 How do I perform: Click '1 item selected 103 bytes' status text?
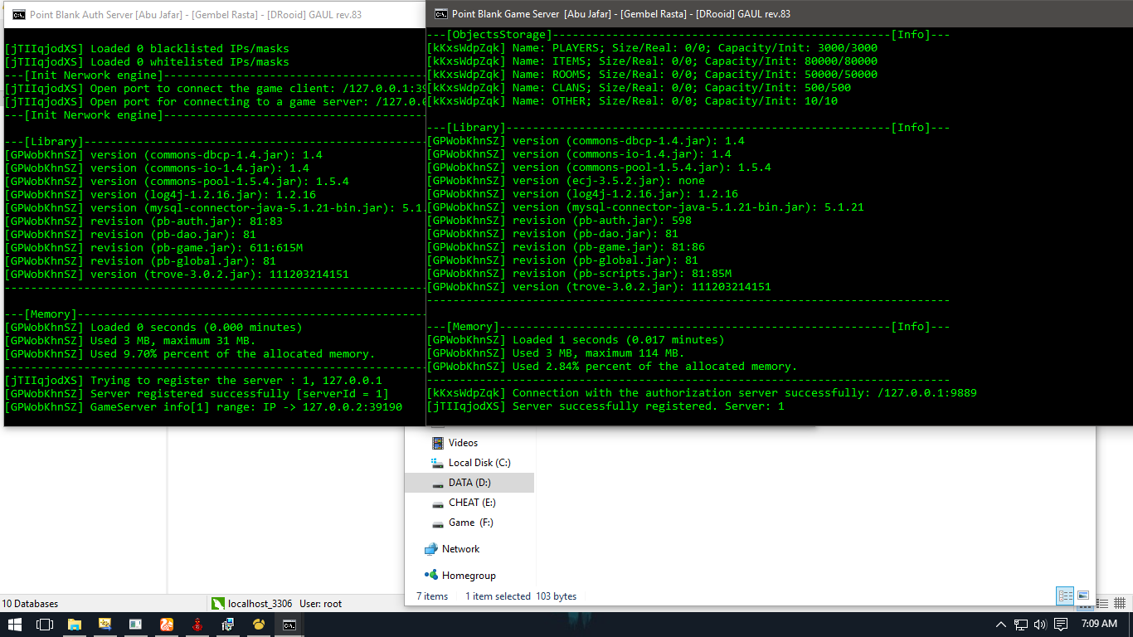point(521,596)
